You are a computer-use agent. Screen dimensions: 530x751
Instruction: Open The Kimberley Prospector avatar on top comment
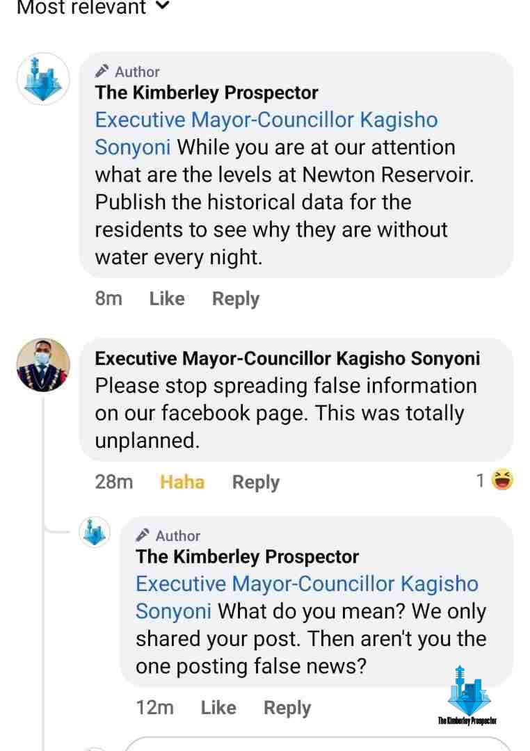click(43, 79)
